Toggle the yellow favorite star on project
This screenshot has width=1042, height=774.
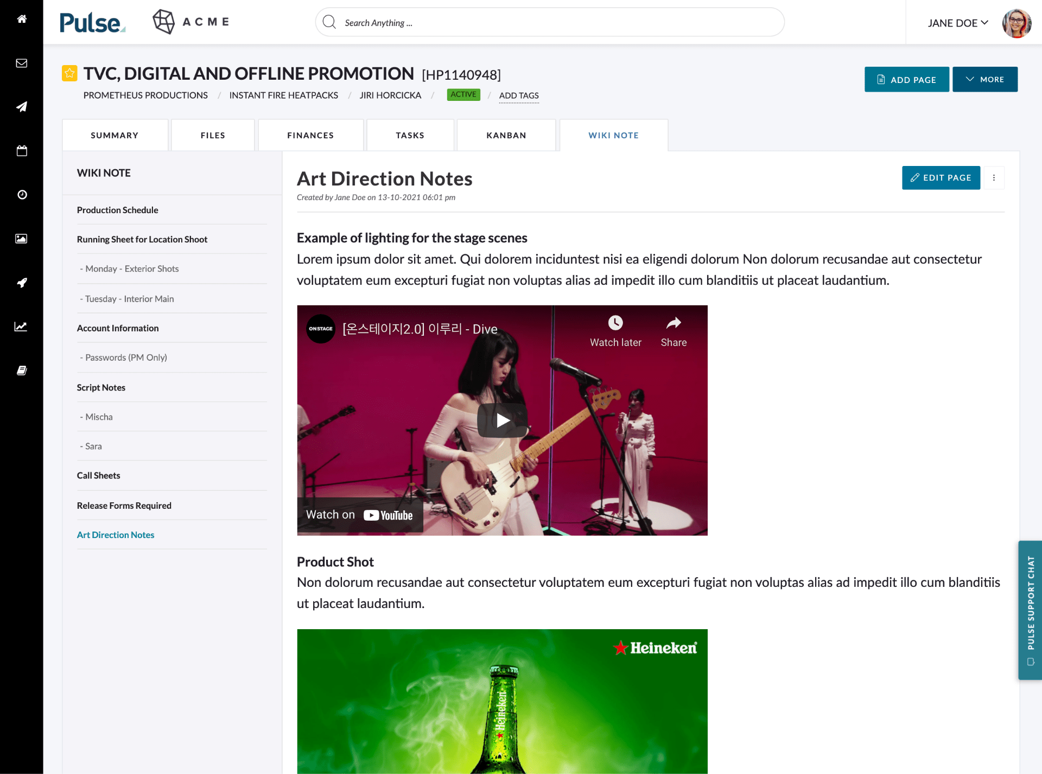(x=69, y=73)
